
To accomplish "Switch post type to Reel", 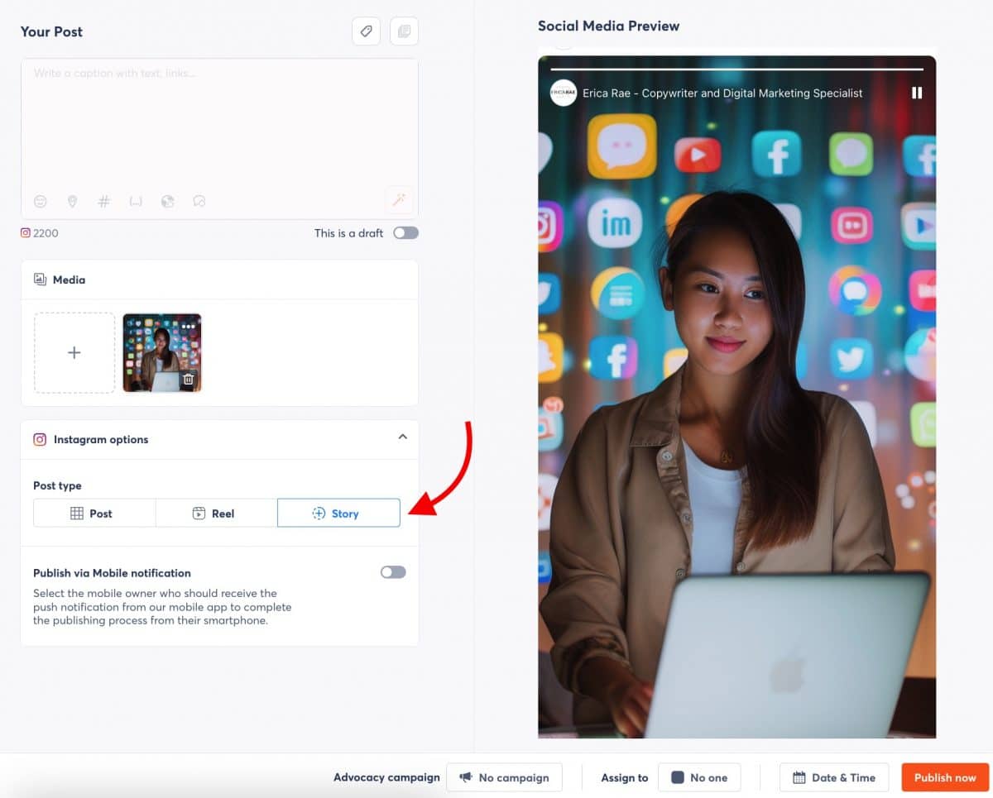I will click(216, 513).
